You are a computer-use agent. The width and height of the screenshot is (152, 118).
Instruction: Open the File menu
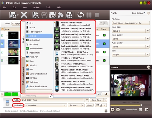click(x=5, y=7)
